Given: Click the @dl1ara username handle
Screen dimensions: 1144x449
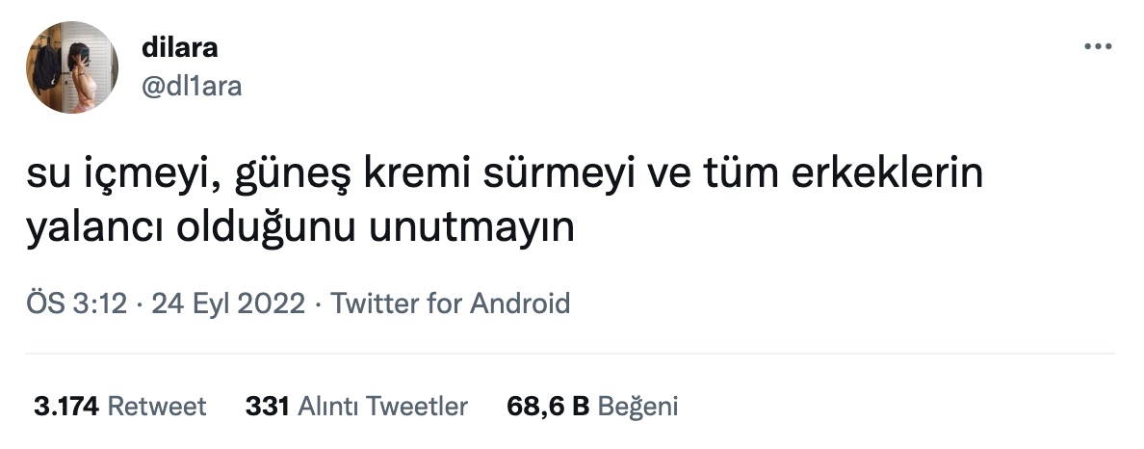Looking at the screenshot, I should tap(192, 86).
